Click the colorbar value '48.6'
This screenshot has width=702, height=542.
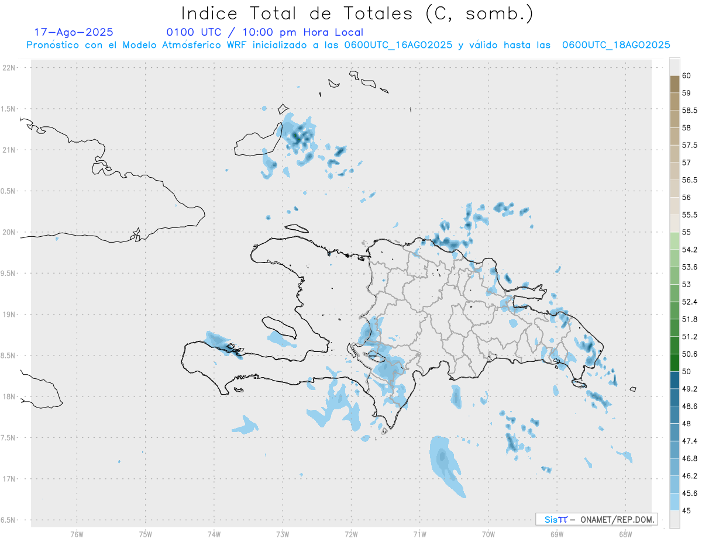(690, 406)
